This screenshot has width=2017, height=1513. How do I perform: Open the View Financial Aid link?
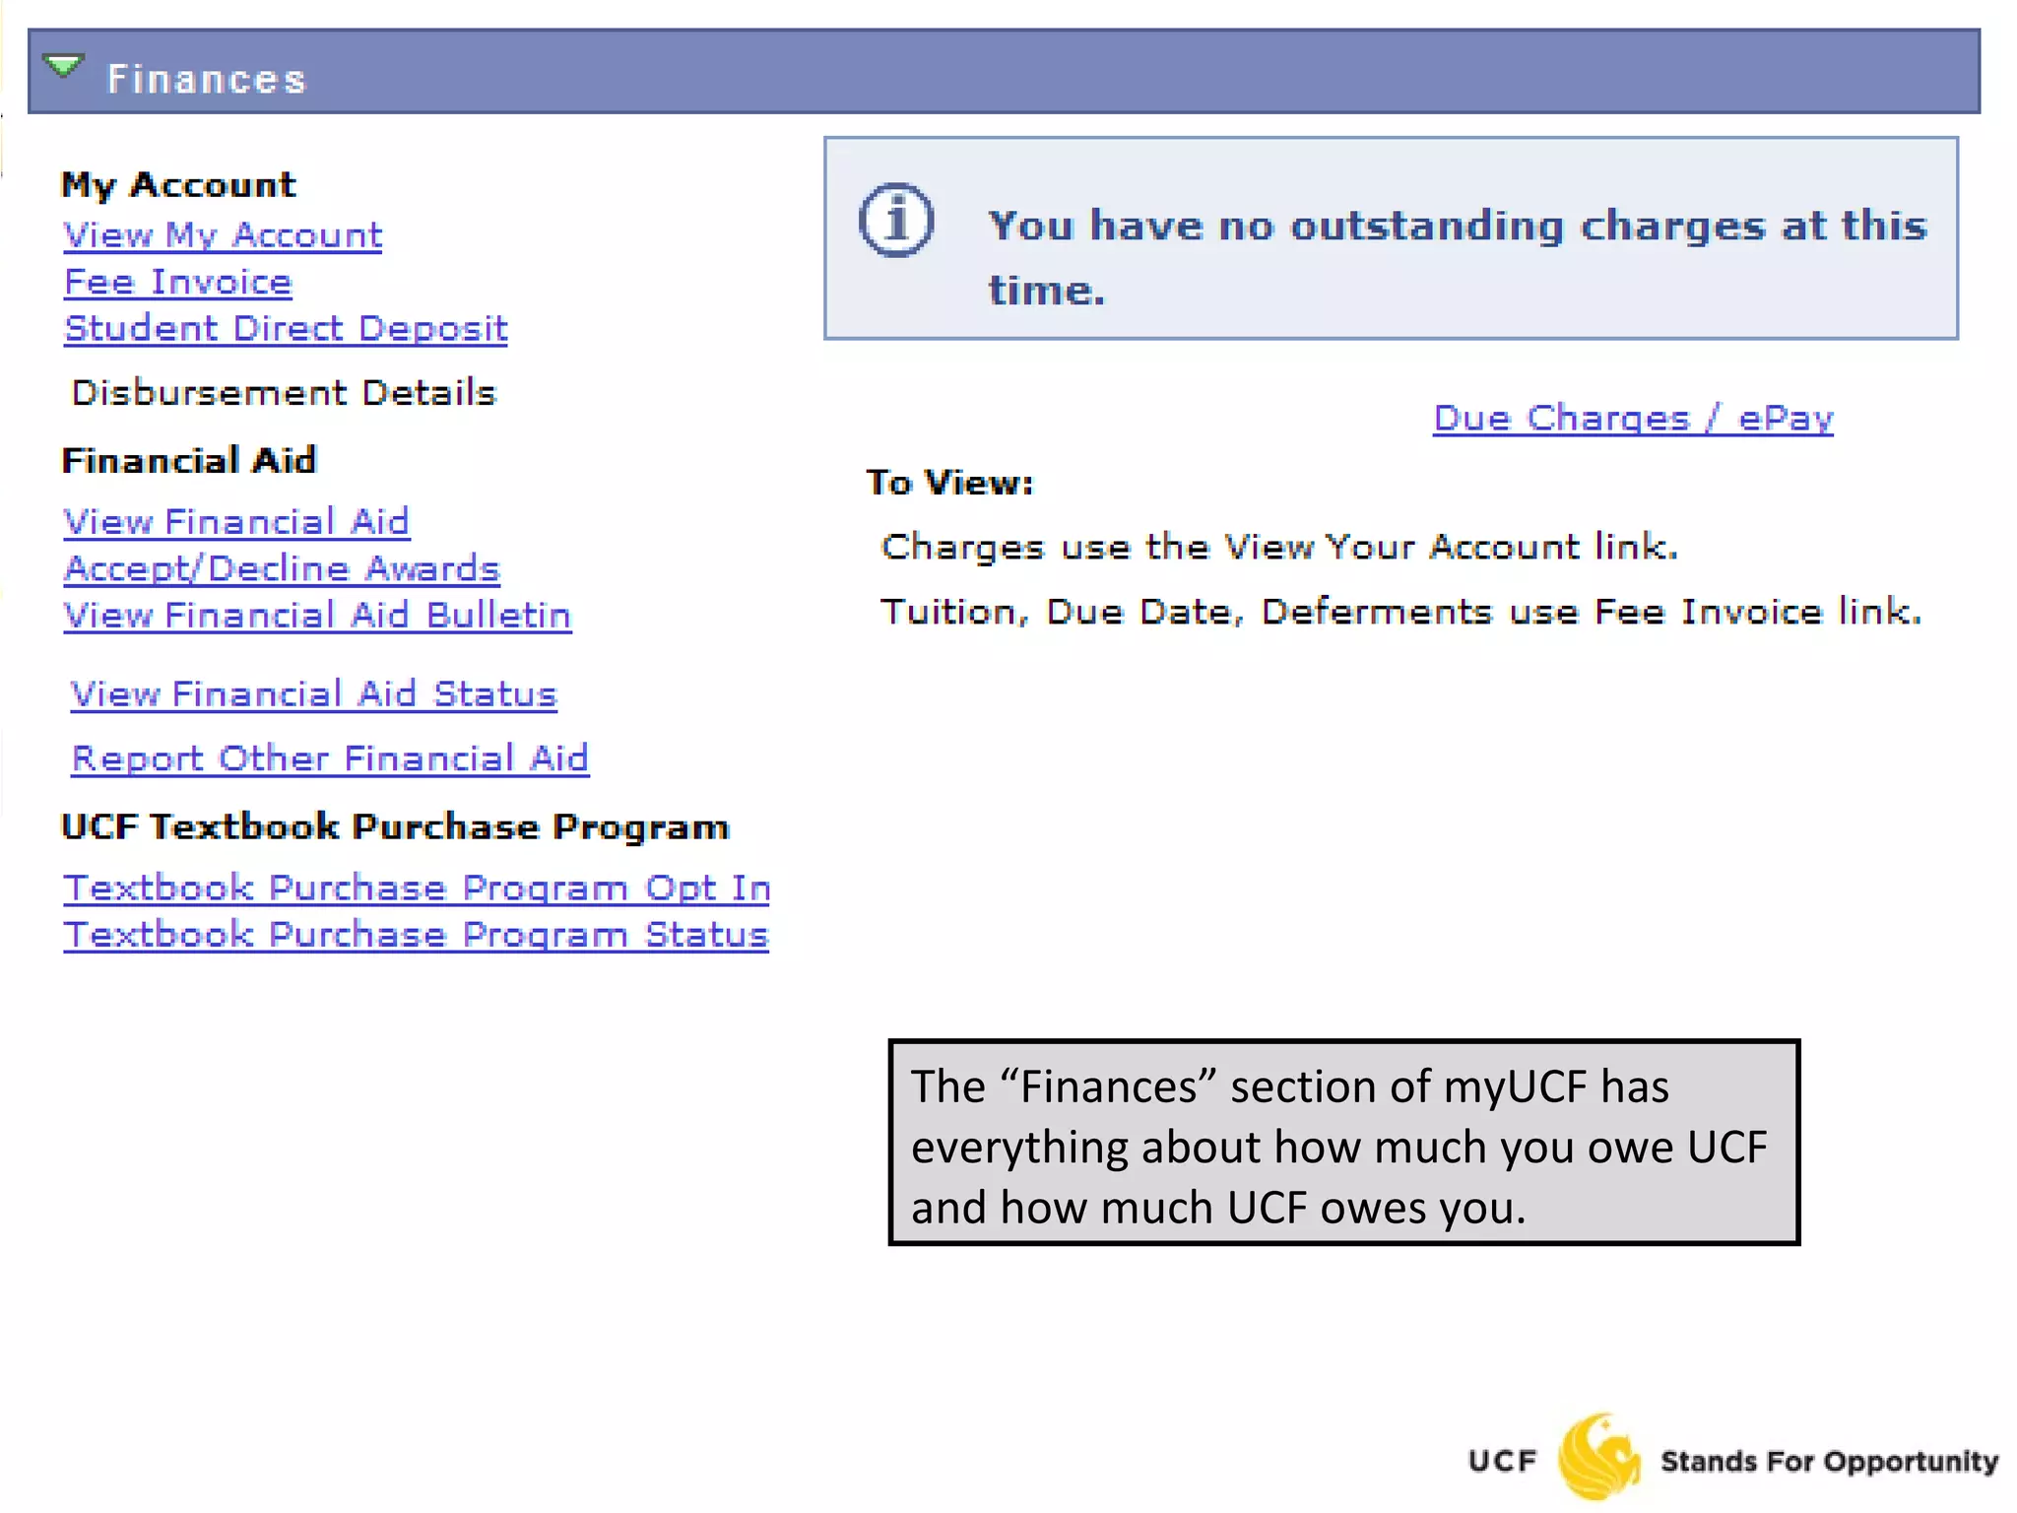click(x=236, y=522)
